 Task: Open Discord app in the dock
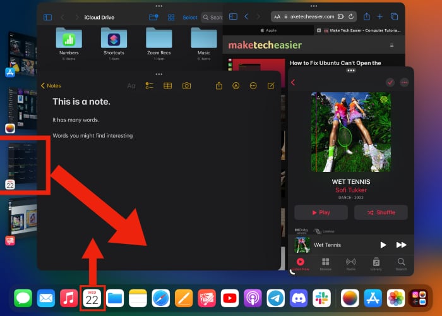(x=299, y=298)
